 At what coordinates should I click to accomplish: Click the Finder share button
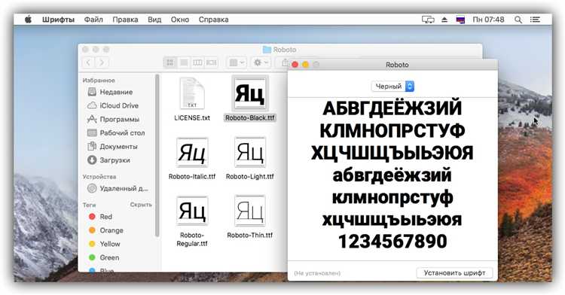(x=284, y=62)
